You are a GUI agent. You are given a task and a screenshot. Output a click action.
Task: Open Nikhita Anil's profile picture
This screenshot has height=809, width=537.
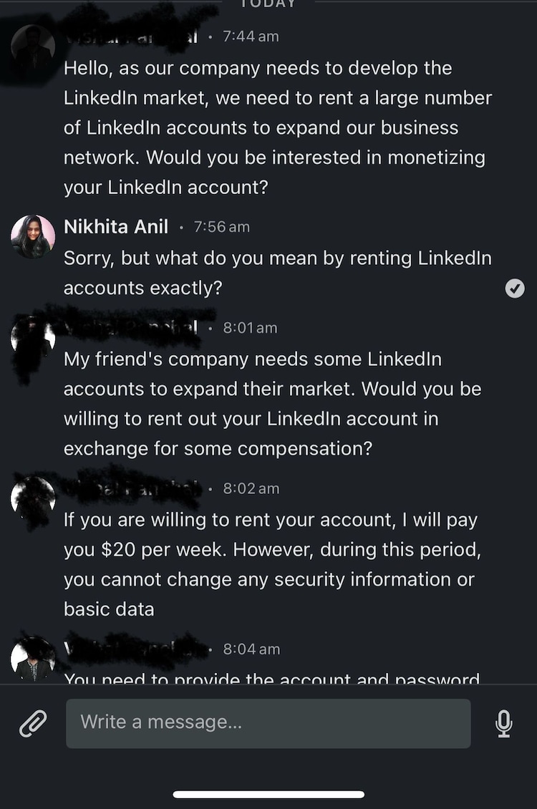[x=33, y=236]
